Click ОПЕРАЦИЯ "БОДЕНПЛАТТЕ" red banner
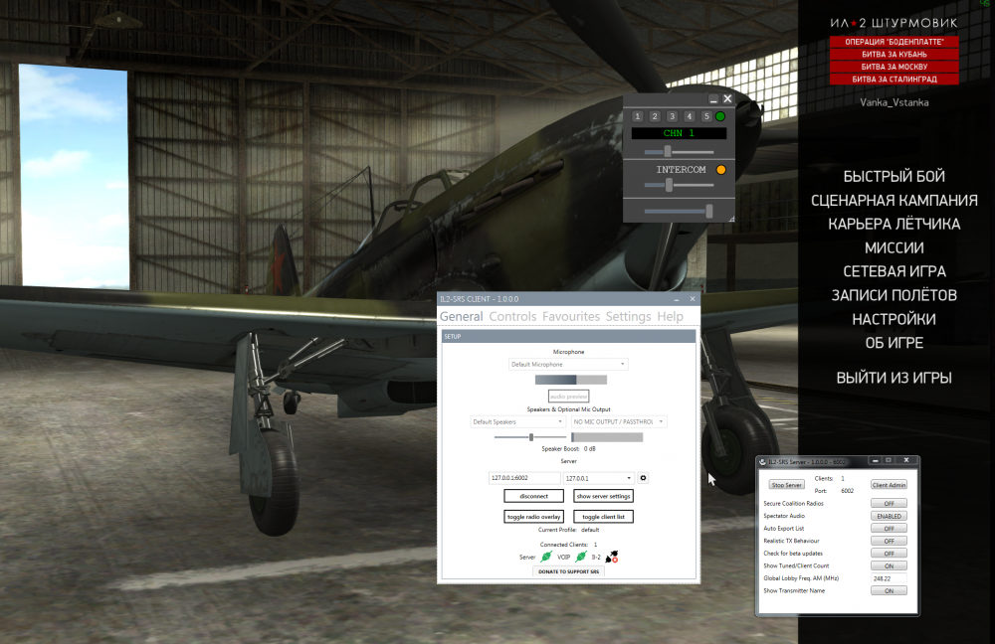 point(895,42)
